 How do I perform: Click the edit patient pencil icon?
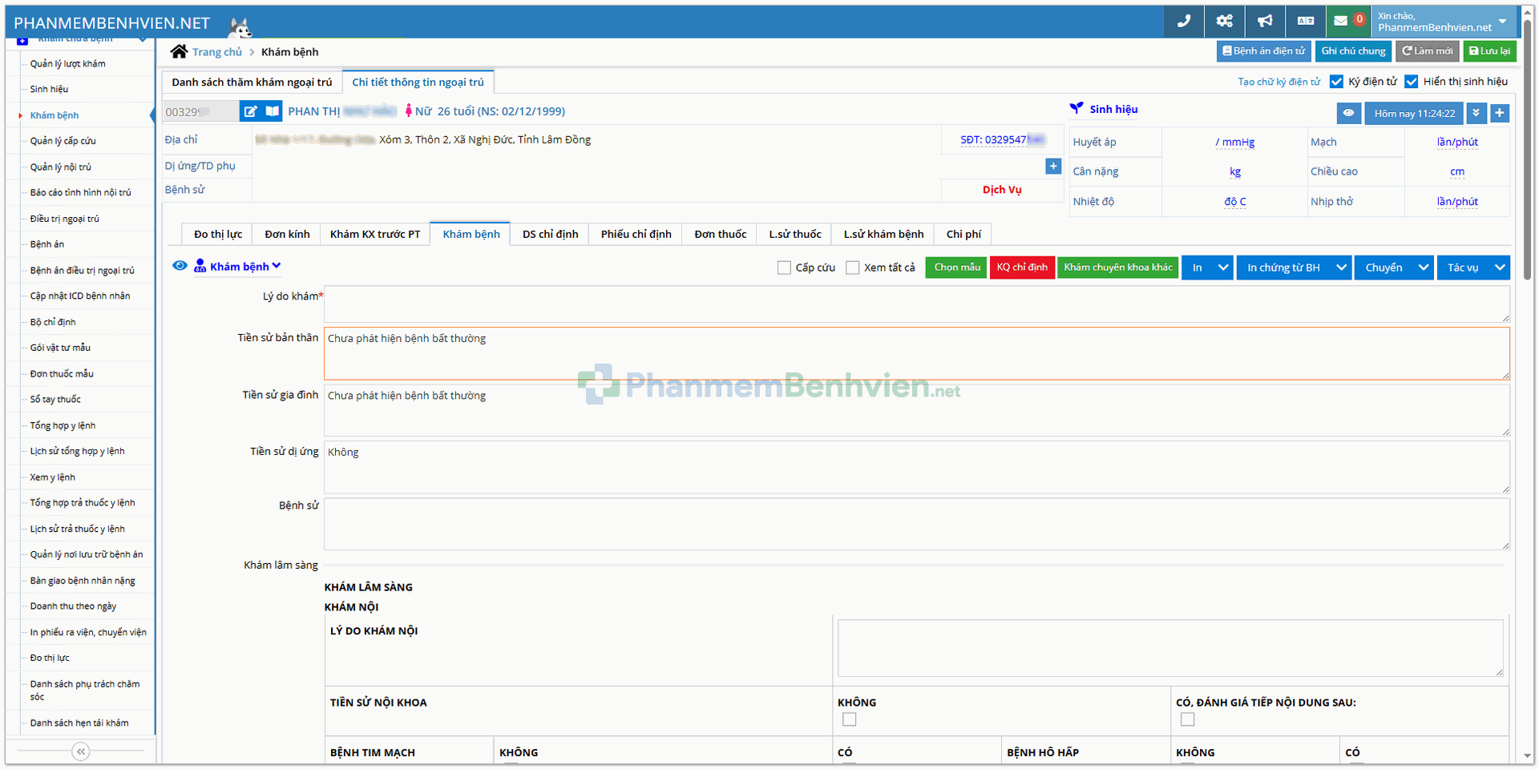point(251,111)
